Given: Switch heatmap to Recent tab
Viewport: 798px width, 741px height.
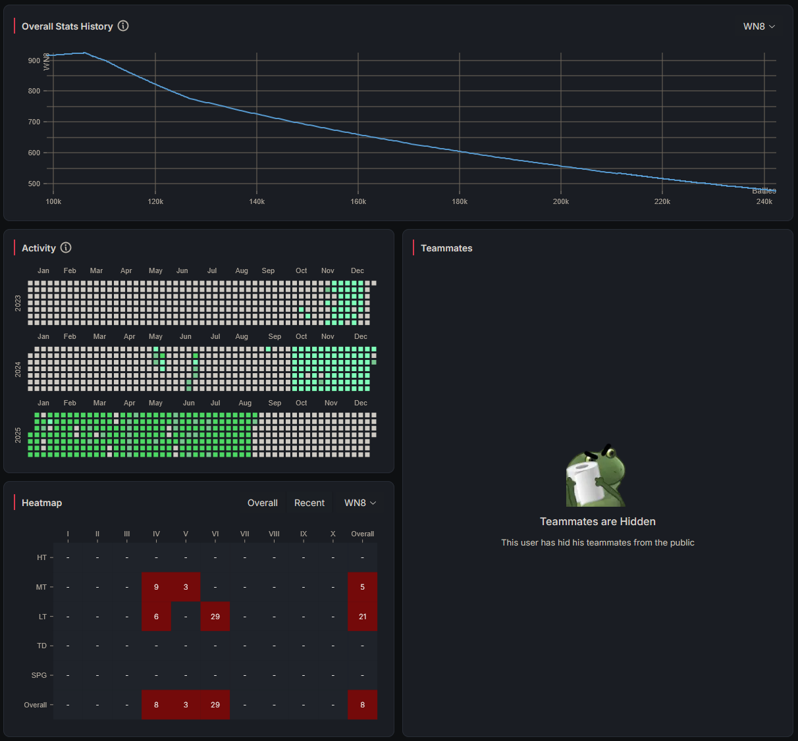Looking at the screenshot, I should [x=309, y=503].
